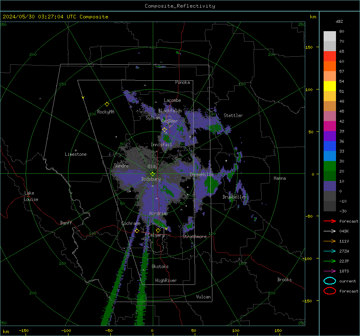Click the light gray 80 dBZ swatch
Image resolution: width=360 pixels, height=336 pixels.
pyautogui.click(x=330, y=36)
